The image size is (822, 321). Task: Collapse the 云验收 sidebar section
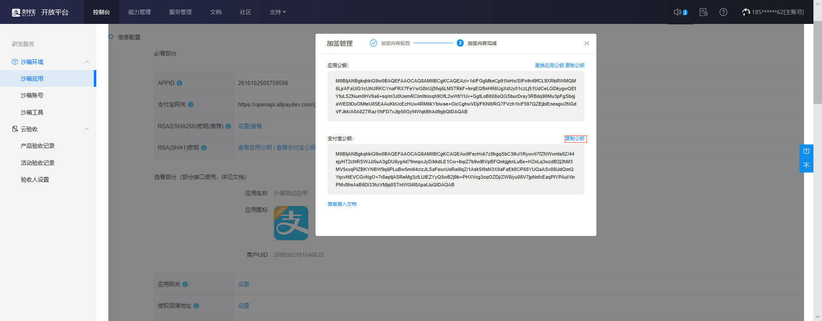pyautogui.click(x=87, y=129)
